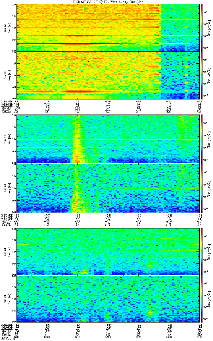
Task: Select the THA B⊥ spectrogram panel
Action: pos(108,28)
